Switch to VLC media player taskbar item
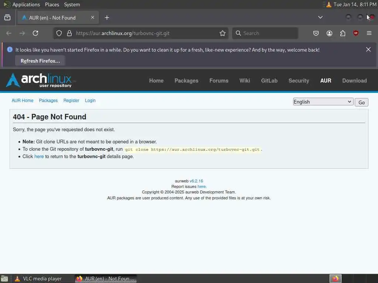The image size is (378, 283). pos(43,279)
